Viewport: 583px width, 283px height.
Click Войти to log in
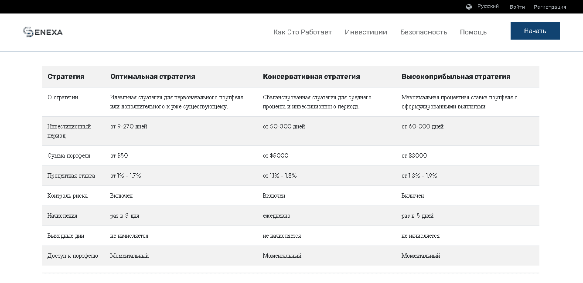(x=516, y=7)
